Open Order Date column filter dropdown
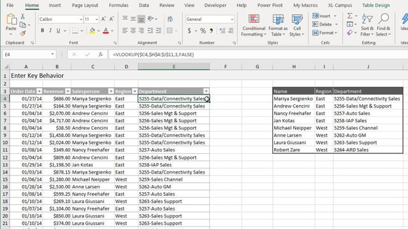 click(x=39, y=91)
